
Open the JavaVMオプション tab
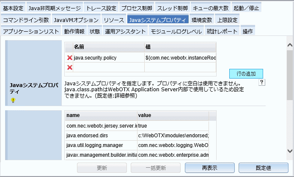pos(76,20)
